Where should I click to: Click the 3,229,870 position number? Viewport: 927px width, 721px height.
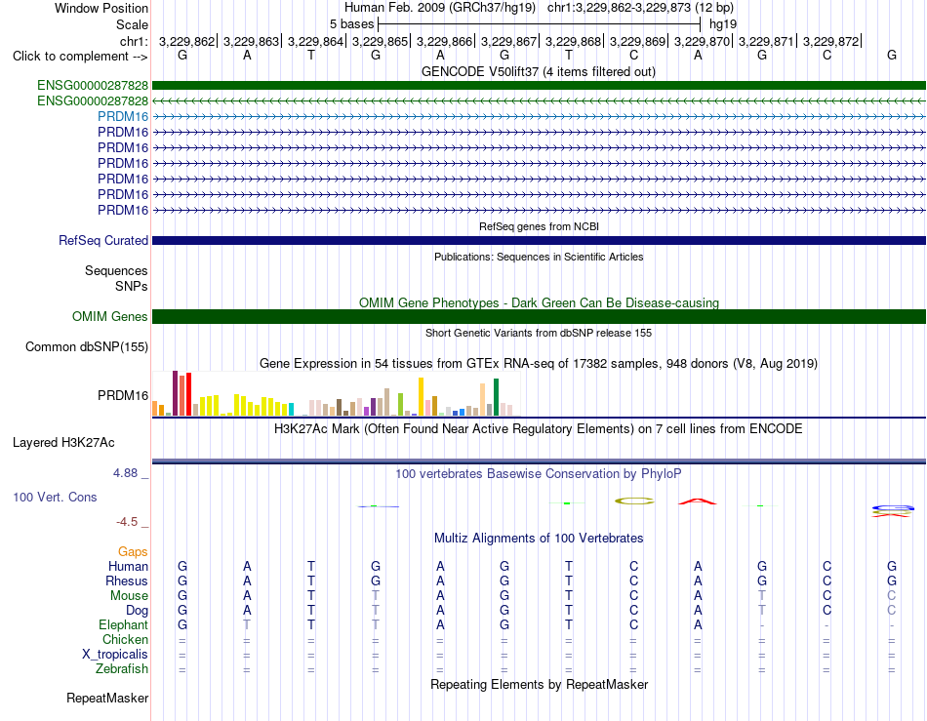(x=702, y=41)
